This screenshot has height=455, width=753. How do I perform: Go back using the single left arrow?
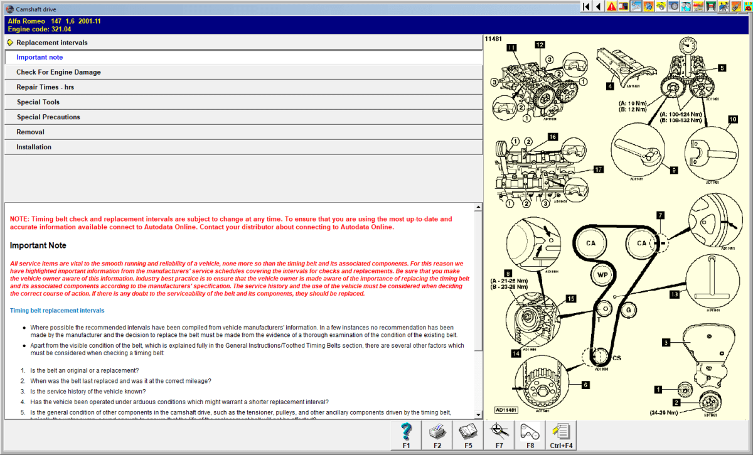(x=599, y=6)
